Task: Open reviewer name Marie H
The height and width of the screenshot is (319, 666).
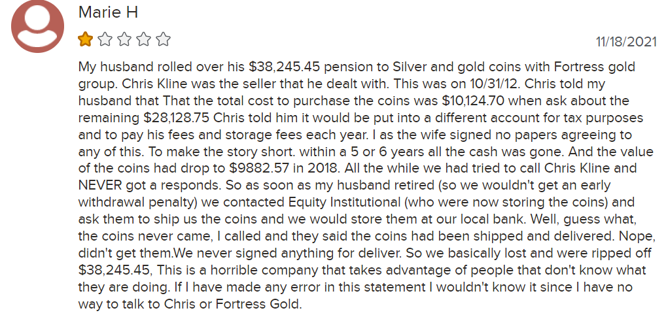Action: coord(109,12)
